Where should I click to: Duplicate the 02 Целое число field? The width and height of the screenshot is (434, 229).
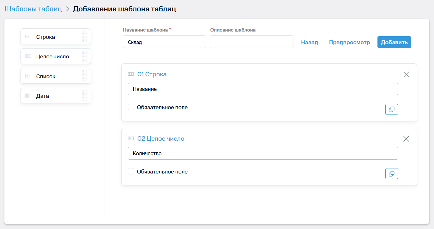click(392, 173)
